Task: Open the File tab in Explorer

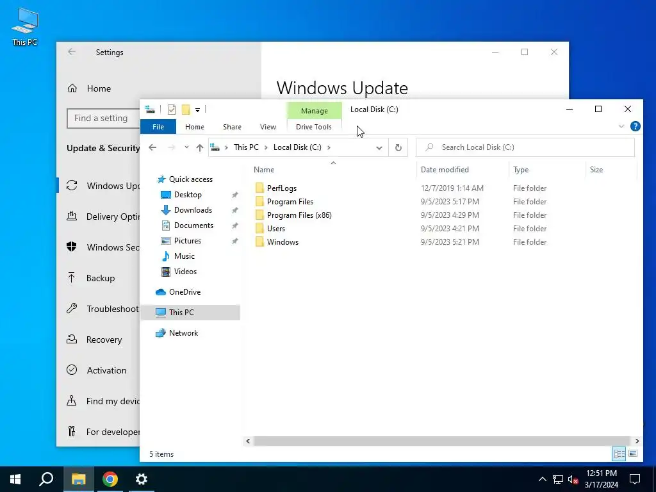Action: pos(158,127)
